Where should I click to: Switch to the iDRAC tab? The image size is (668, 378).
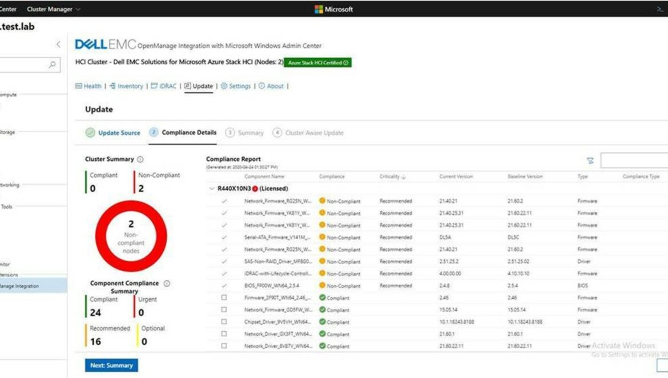(x=164, y=86)
